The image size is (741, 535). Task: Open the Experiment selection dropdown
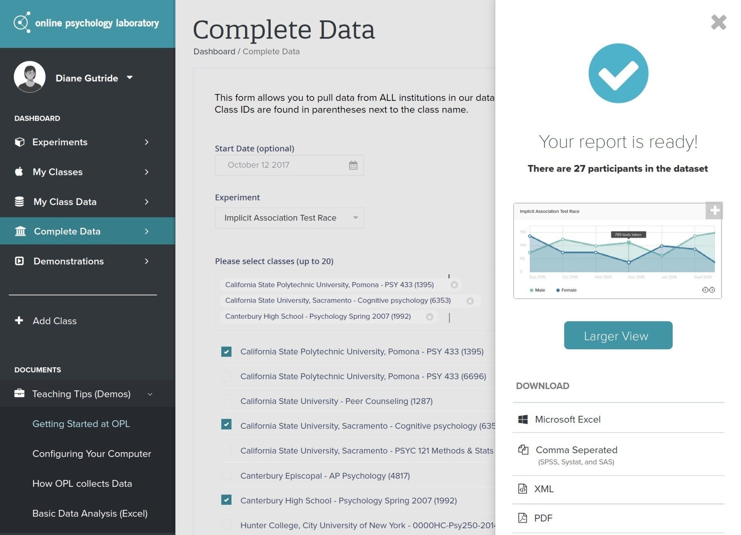coord(355,218)
